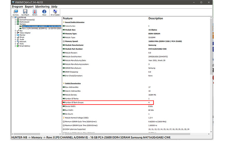Screen dimensions: 226x142
Task: Open the Program menu
Action: 18,7
